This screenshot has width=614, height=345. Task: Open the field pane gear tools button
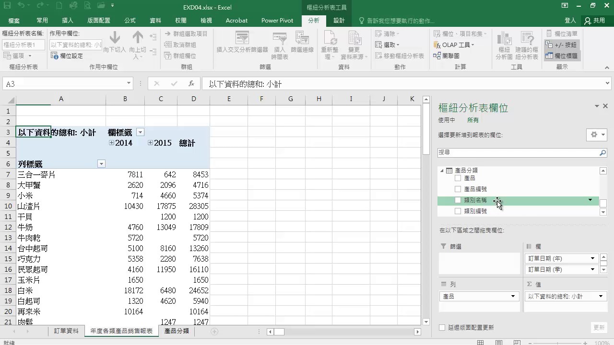point(597,135)
